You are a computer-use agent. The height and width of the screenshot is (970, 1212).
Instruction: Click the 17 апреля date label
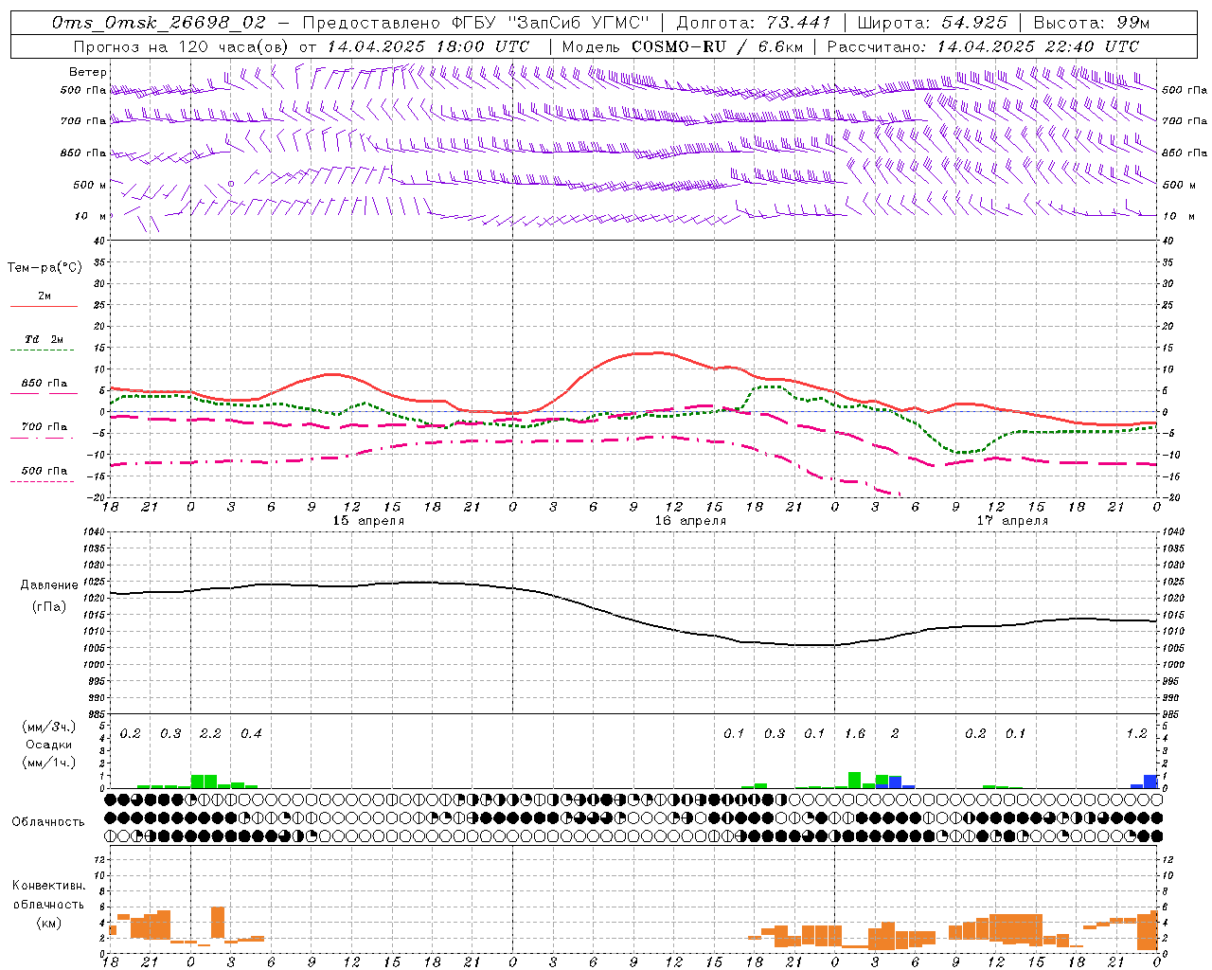pos(1012,521)
